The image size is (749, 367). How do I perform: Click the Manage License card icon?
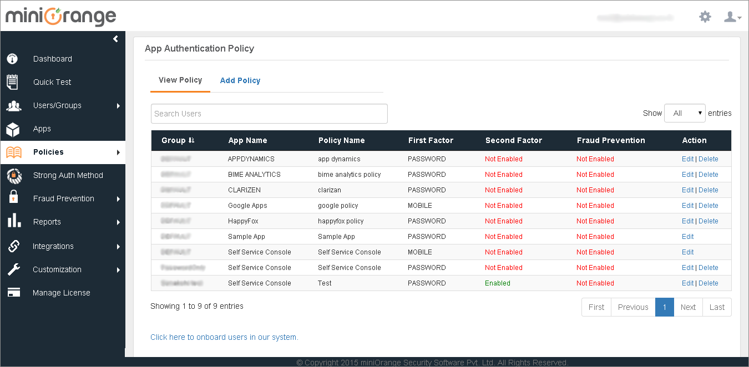tap(13, 292)
